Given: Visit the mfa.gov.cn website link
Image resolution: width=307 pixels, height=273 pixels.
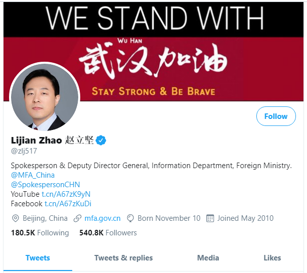Looking at the screenshot, I should (x=102, y=218).
